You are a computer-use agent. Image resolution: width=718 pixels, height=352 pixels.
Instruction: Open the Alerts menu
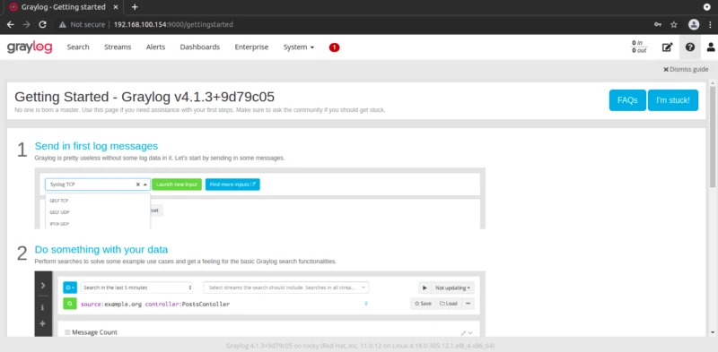pyautogui.click(x=155, y=47)
